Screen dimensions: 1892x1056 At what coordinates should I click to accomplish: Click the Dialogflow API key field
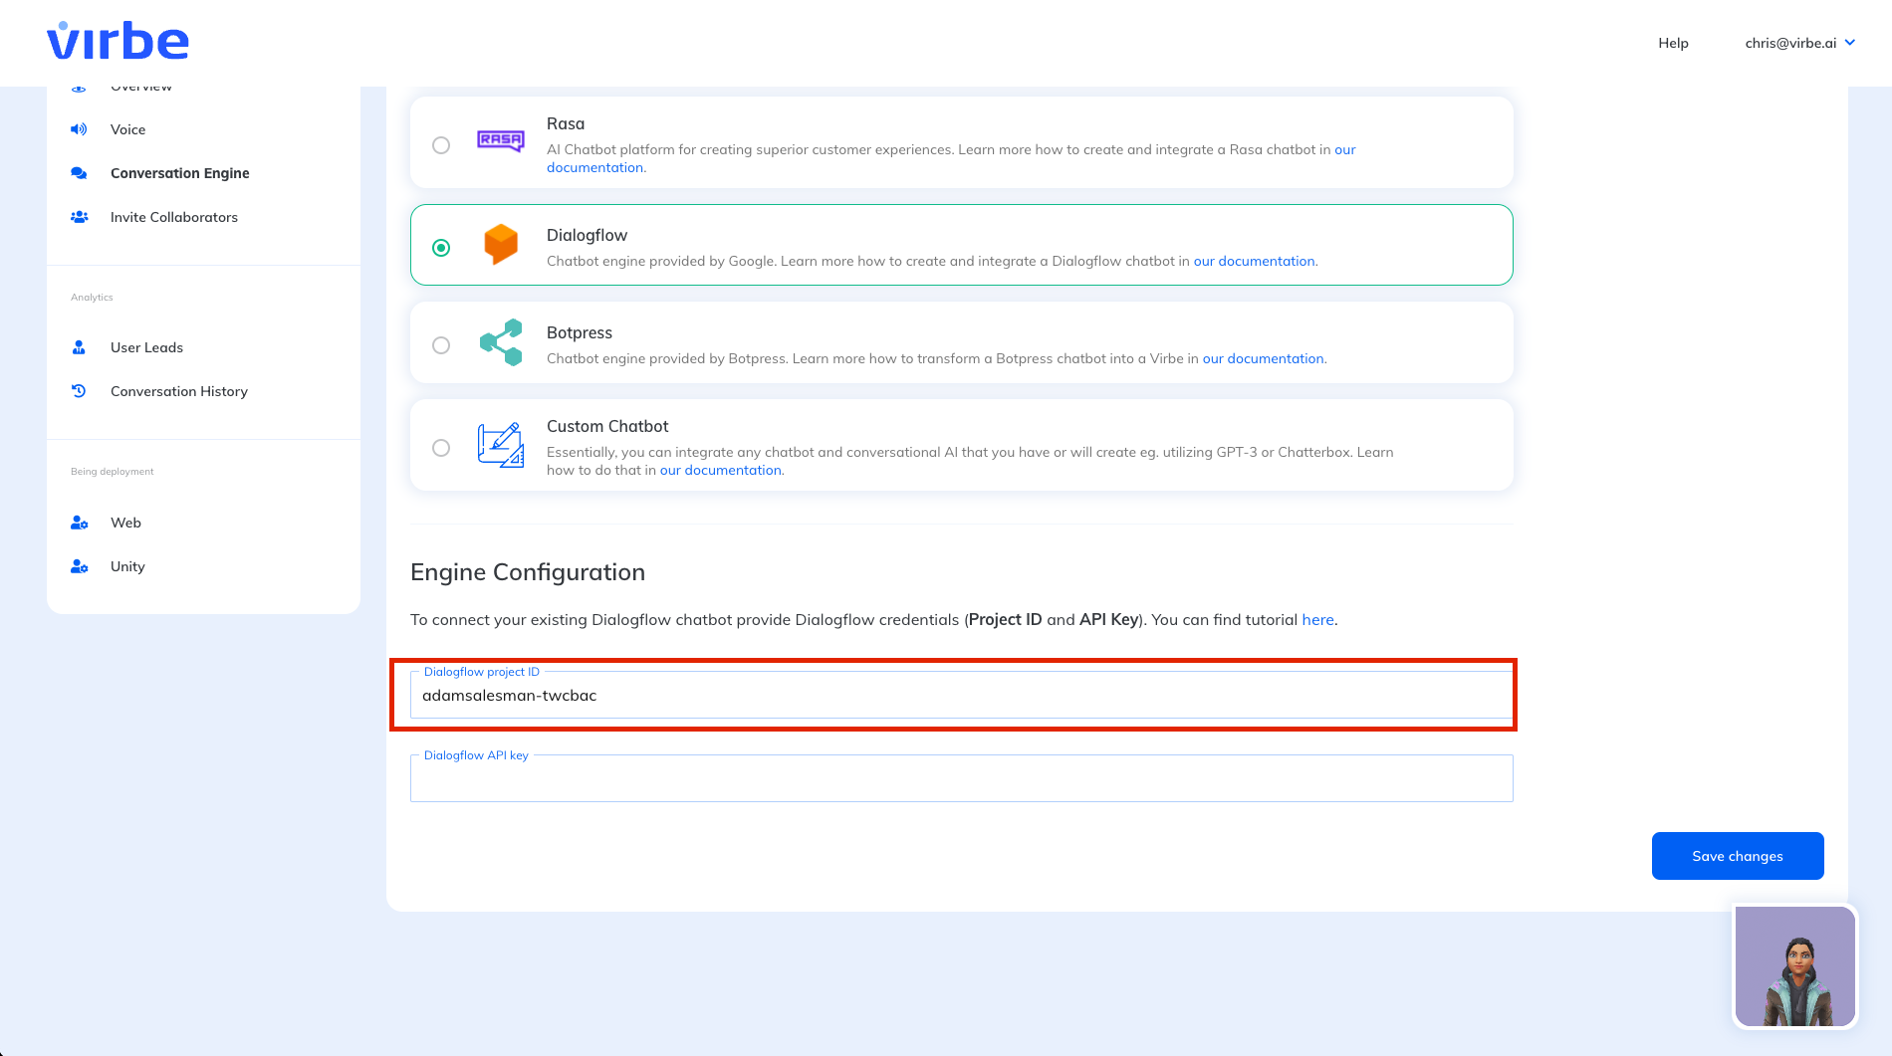pos(962,778)
